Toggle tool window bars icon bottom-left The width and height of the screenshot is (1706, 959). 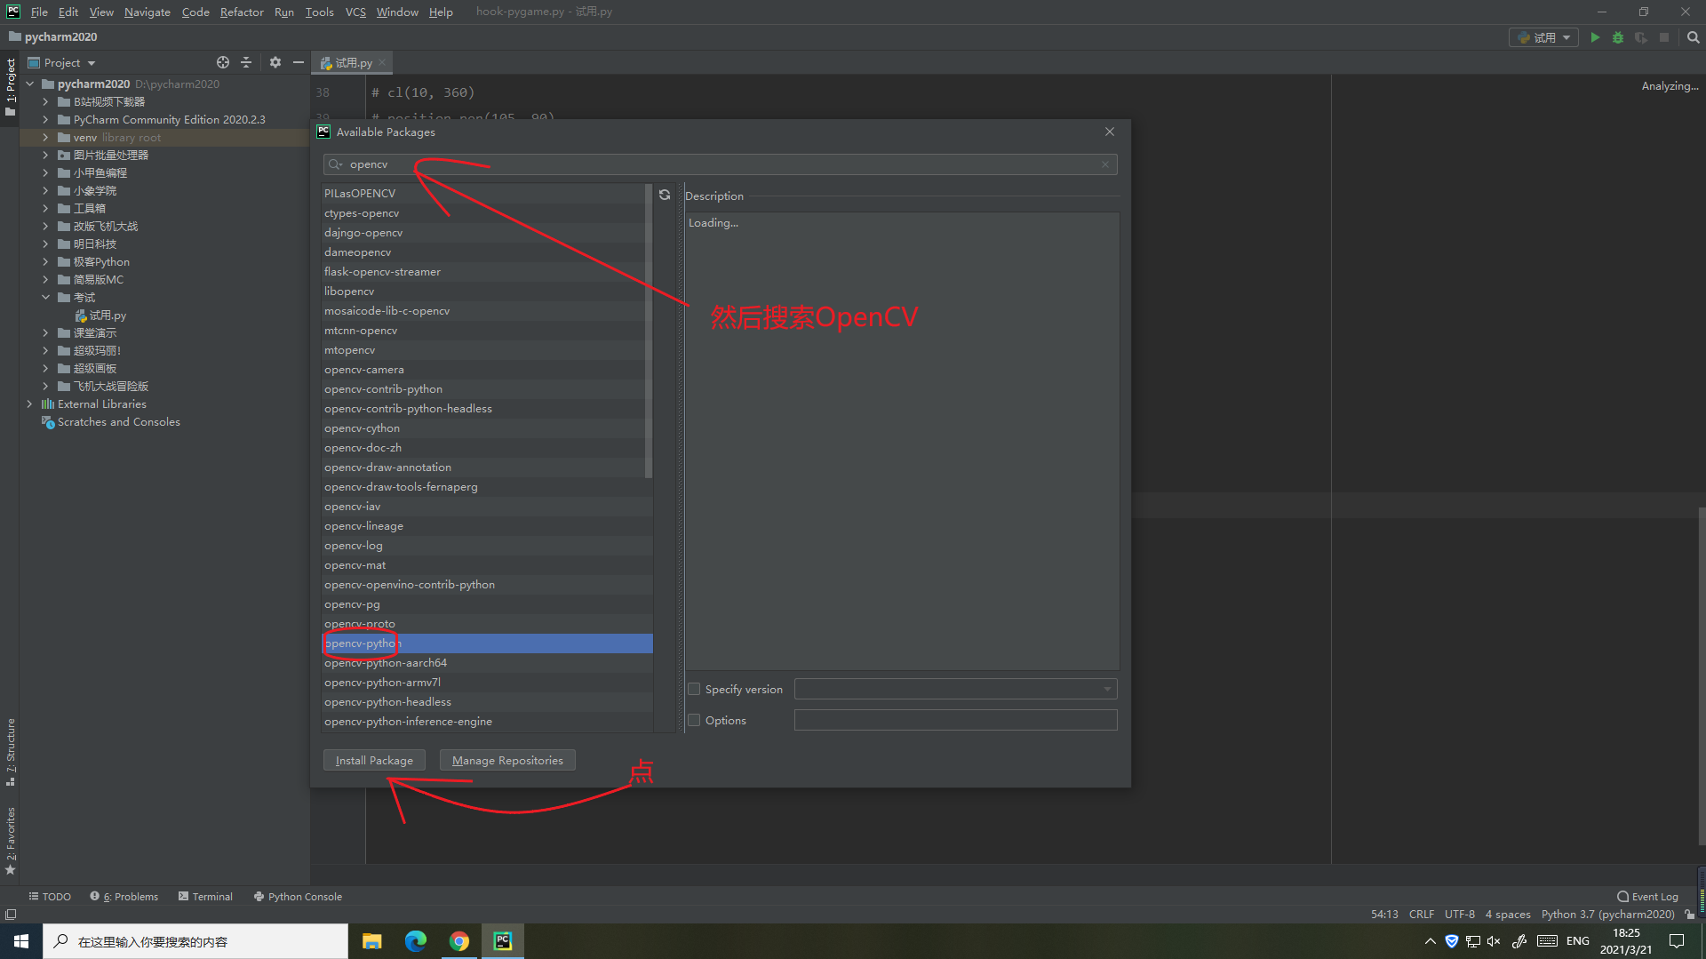tap(11, 915)
